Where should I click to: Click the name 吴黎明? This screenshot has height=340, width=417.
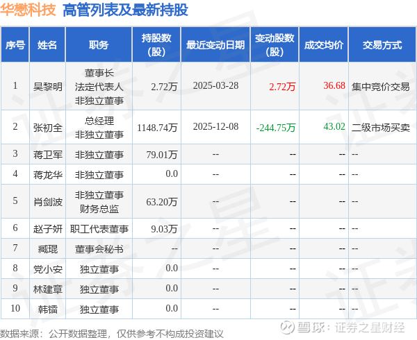(x=47, y=87)
